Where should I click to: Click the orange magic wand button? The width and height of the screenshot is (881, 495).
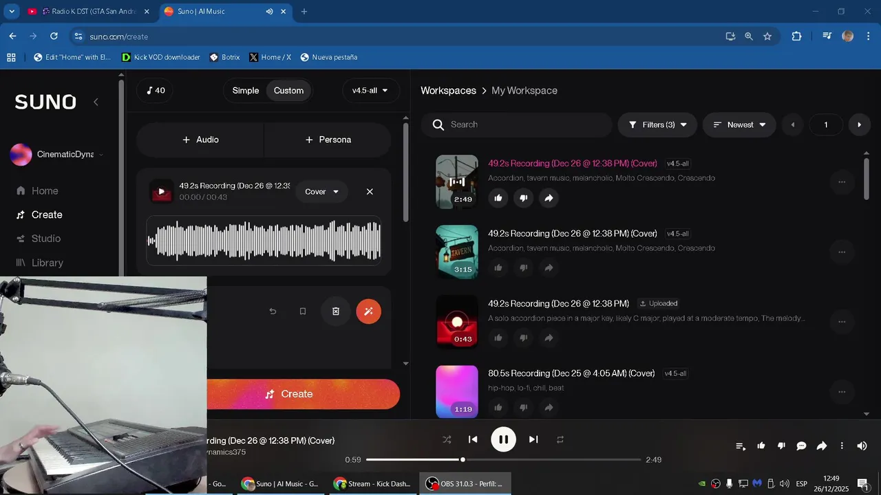(x=368, y=311)
